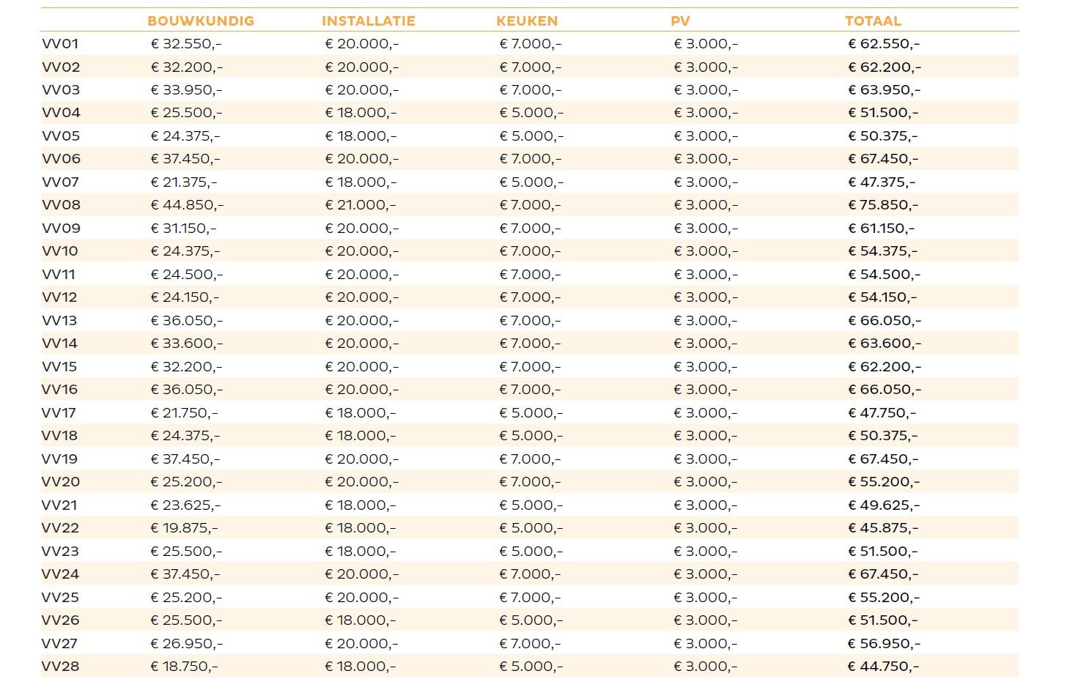Select bouwkundig amount € 19.875,- in VV22
Screen dimensions: 1067x690
(184, 528)
